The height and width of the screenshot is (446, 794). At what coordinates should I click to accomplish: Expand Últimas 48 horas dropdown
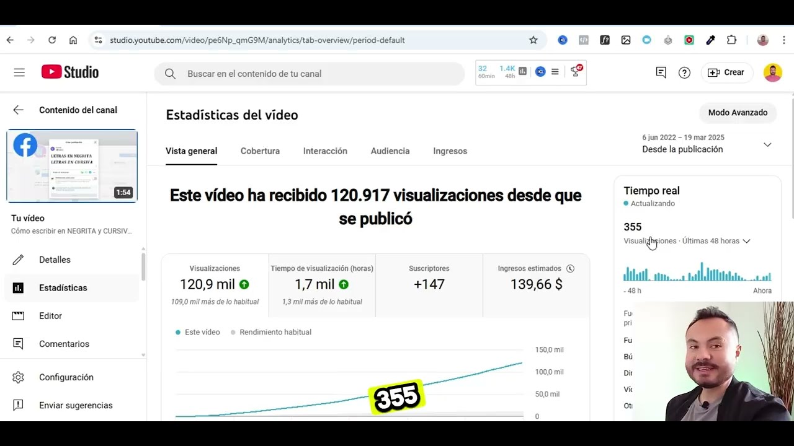pyautogui.click(x=746, y=241)
